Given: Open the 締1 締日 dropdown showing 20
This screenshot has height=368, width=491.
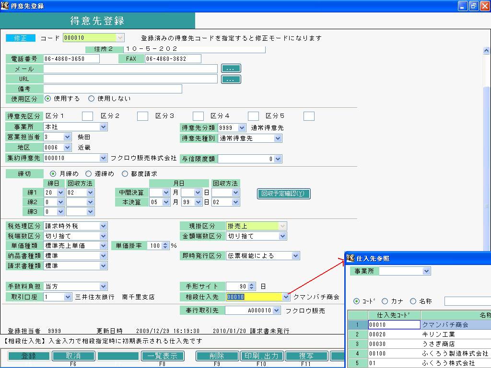Looking at the screenshot, I should click(60, 193).
